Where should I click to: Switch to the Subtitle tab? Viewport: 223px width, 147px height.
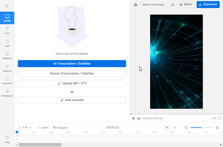[7, 18]
